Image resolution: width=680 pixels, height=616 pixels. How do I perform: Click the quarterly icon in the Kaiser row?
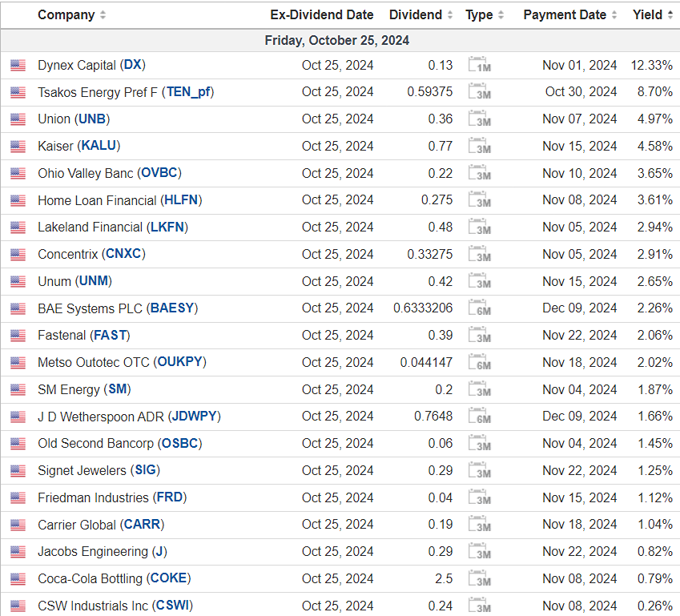click(479, 146)
